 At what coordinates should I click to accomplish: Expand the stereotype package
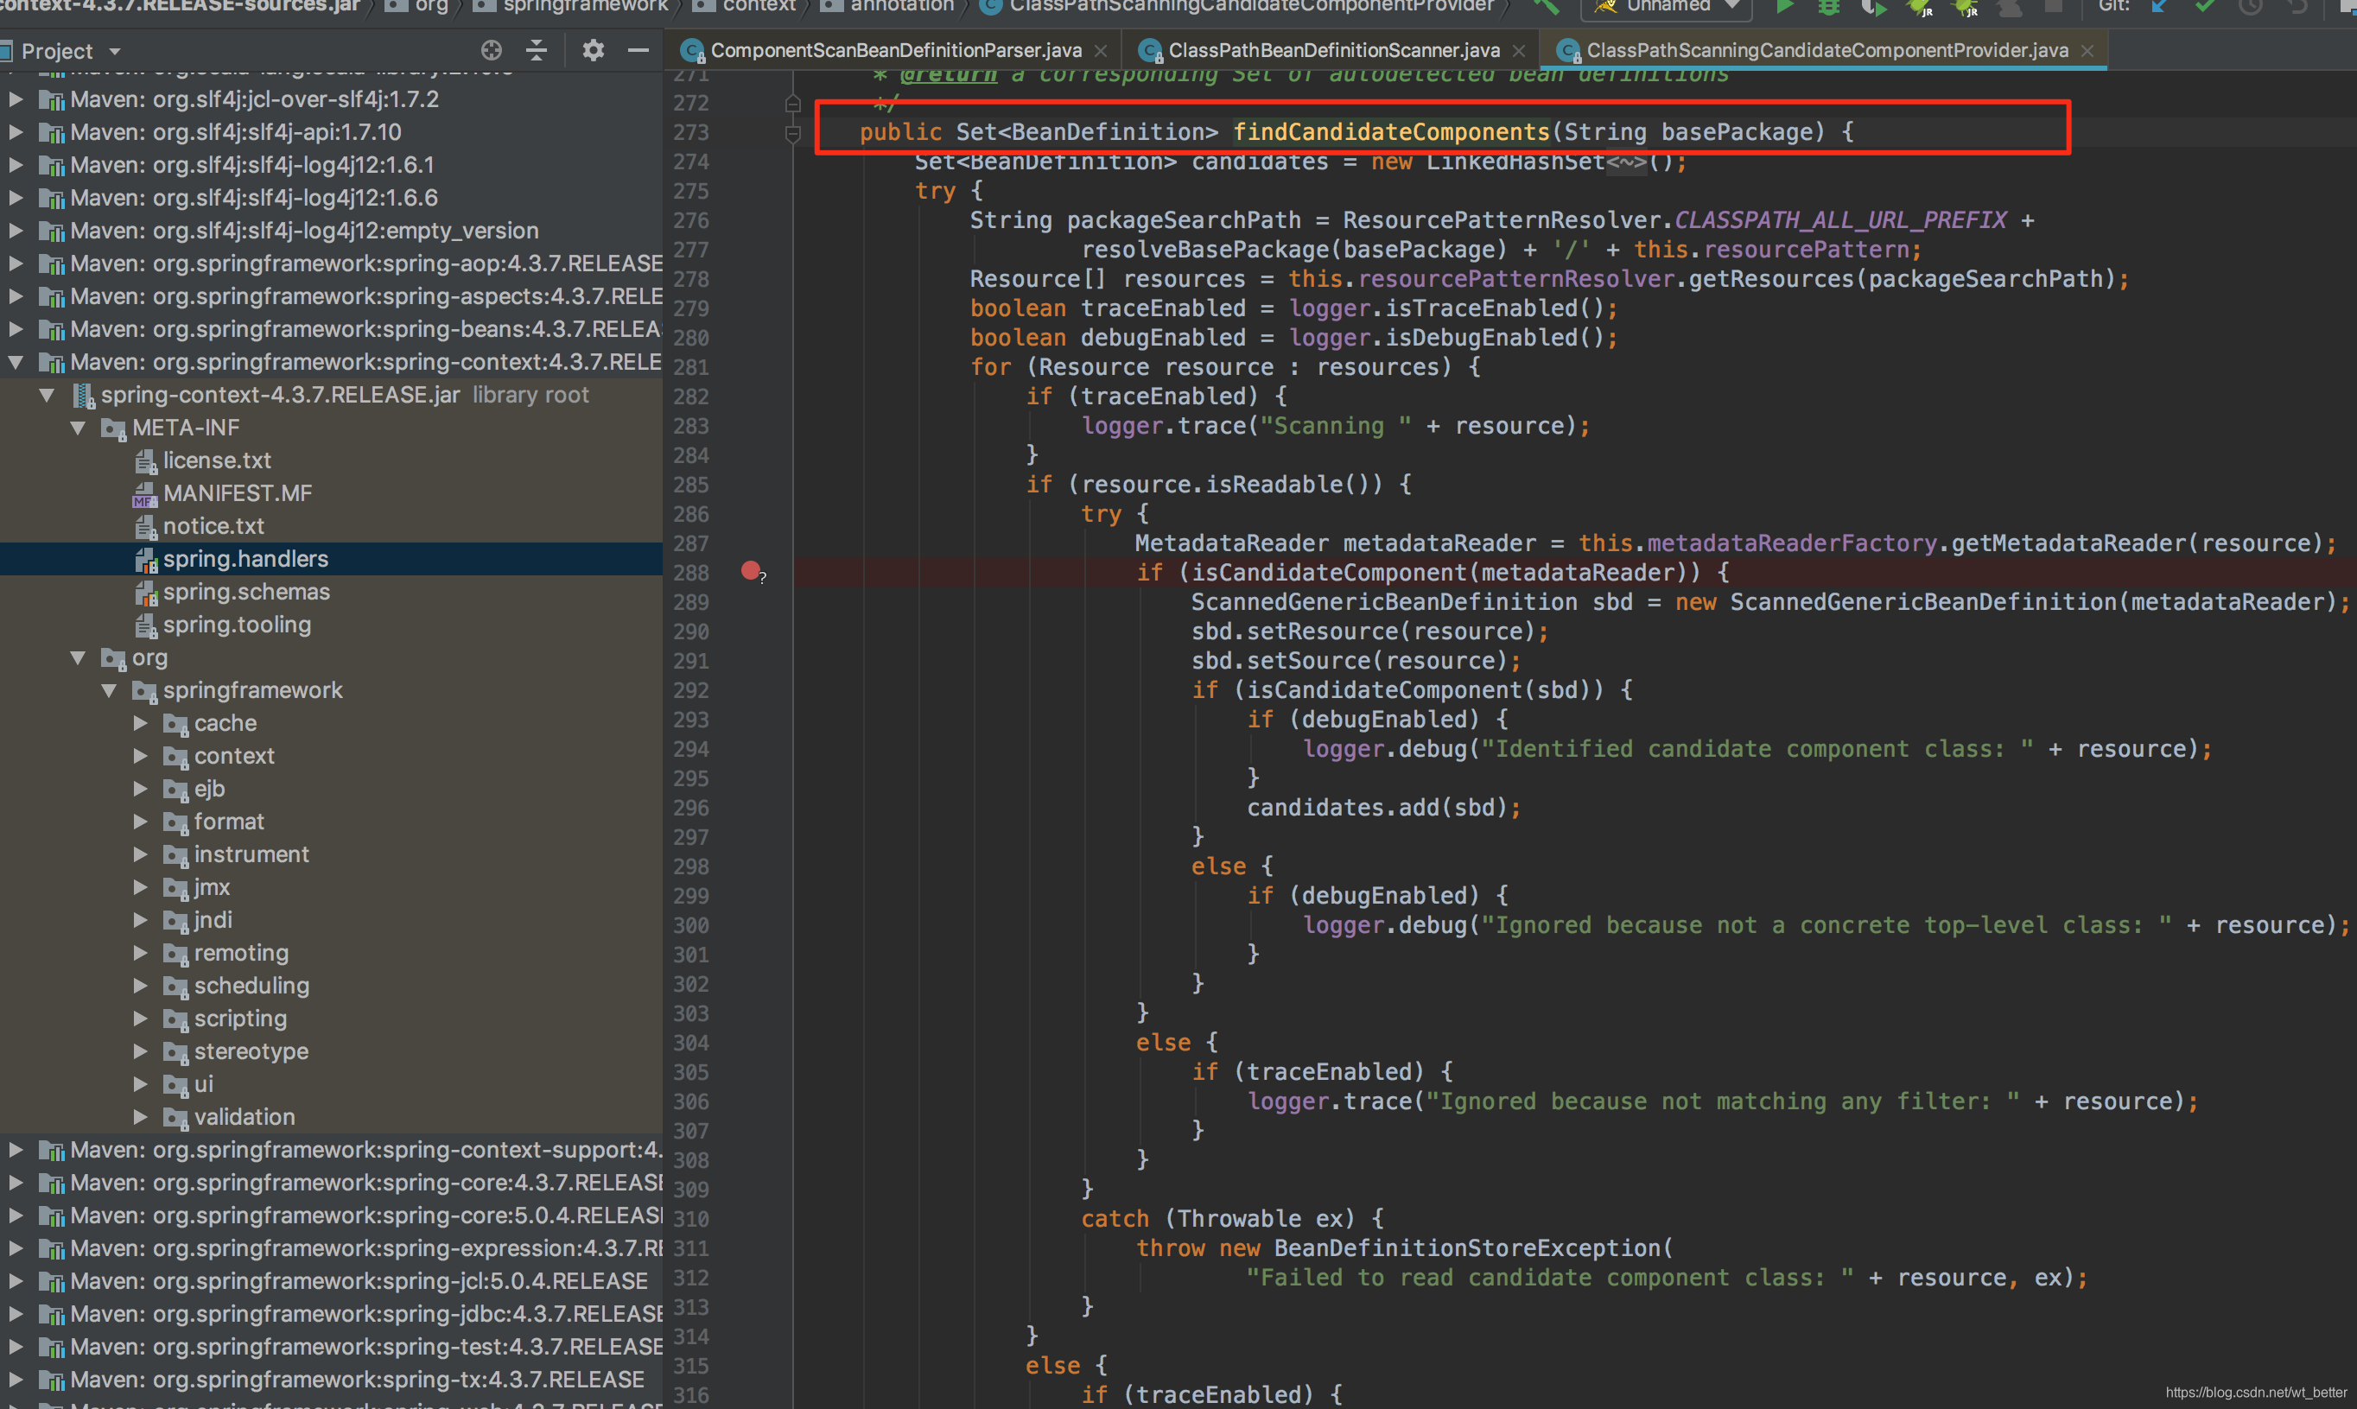141,1051
